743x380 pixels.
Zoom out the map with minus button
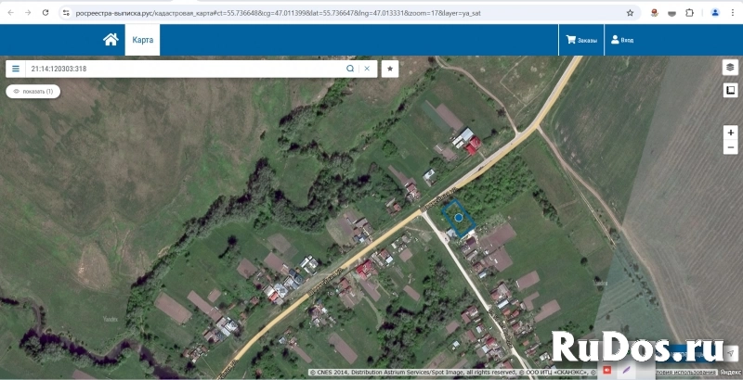tap(731, 147)
